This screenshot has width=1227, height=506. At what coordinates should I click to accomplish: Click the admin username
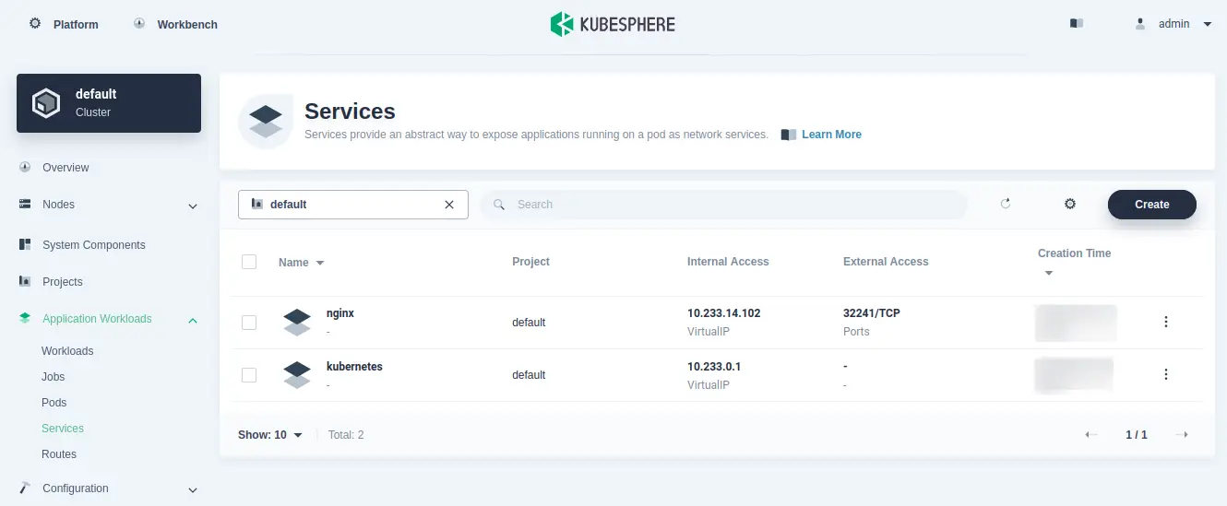[1173, 24]
